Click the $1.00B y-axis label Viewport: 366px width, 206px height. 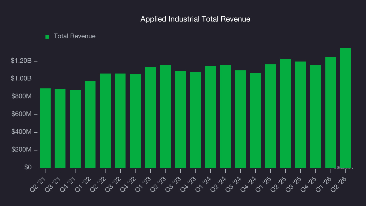click(x=21, y=79)
